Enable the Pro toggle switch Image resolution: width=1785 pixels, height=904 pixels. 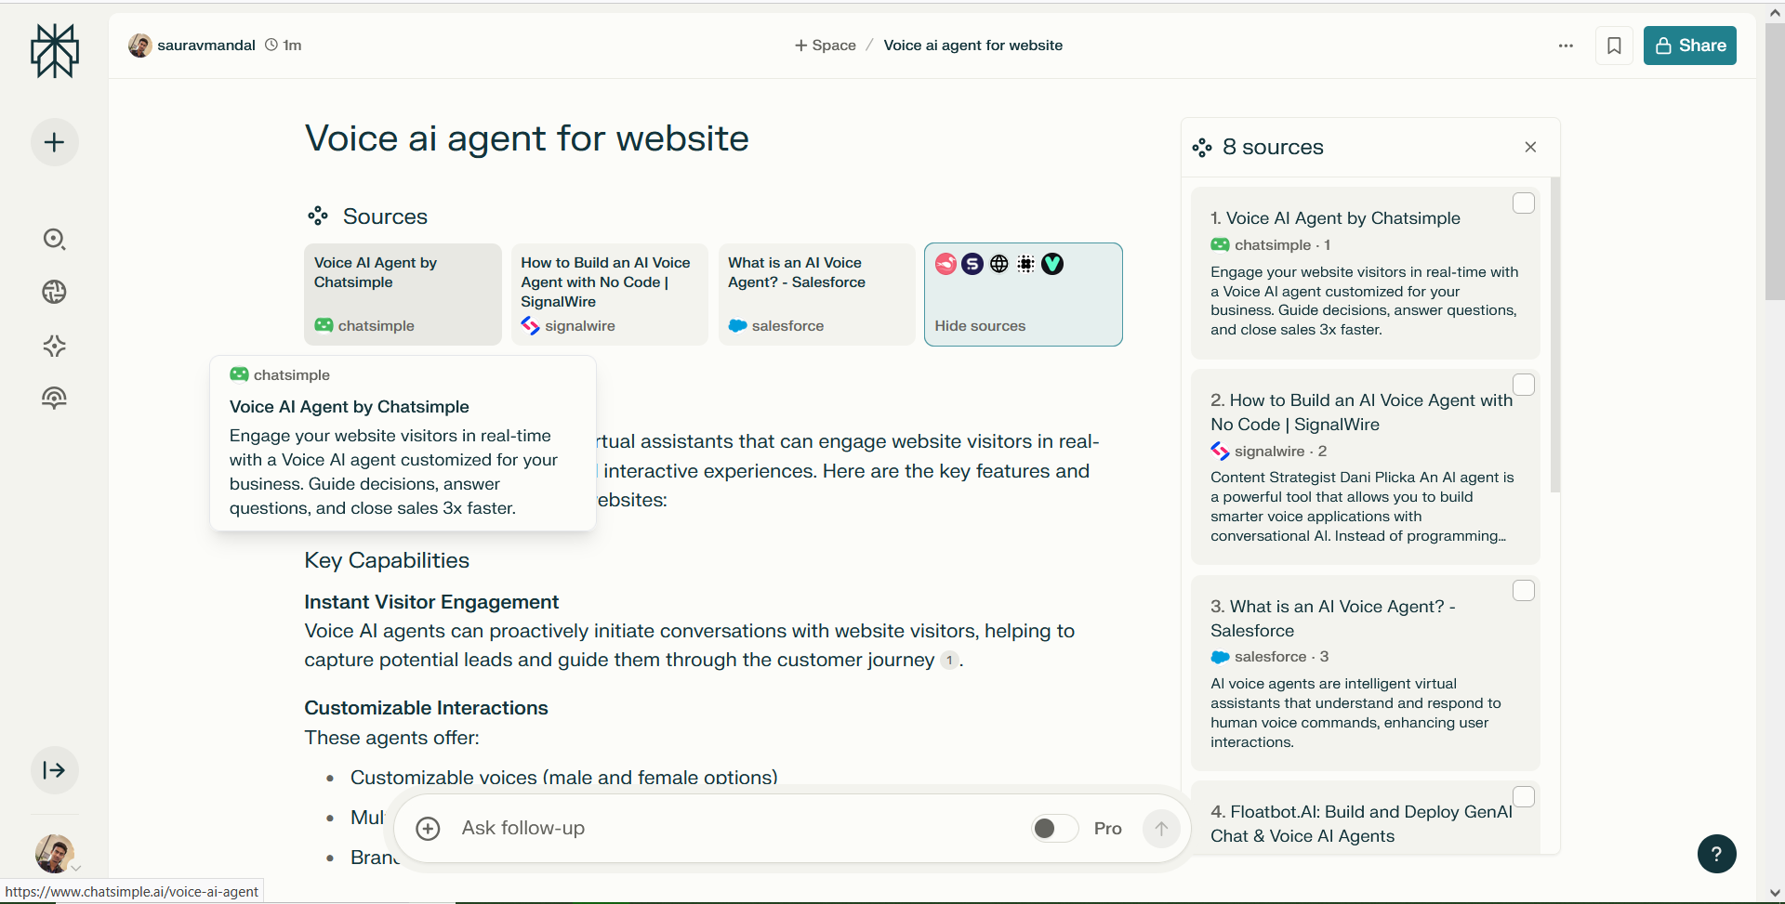click(1053, 827)
